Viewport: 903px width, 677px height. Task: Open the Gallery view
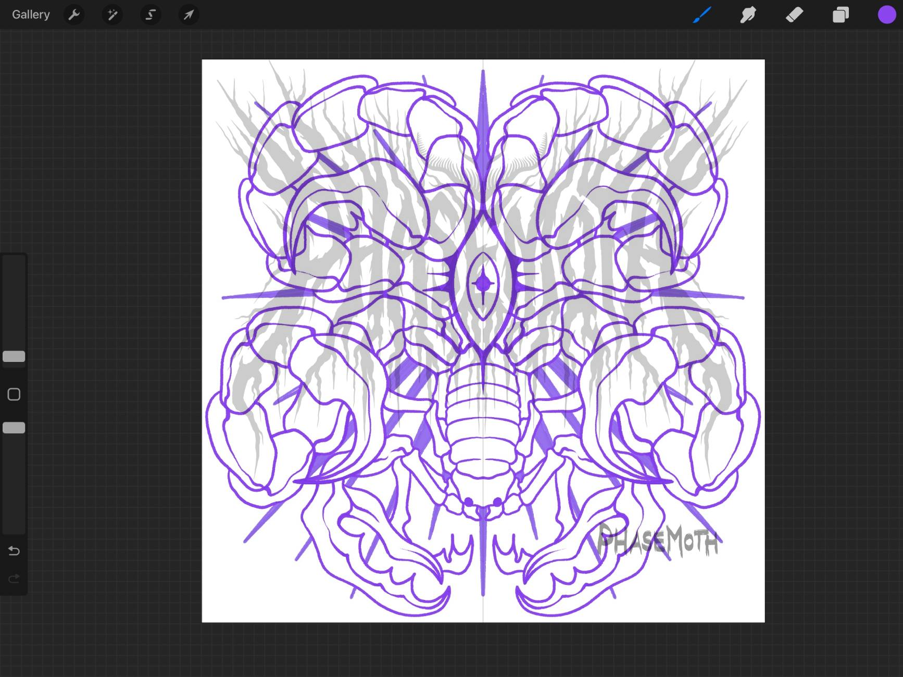[31, 15]
